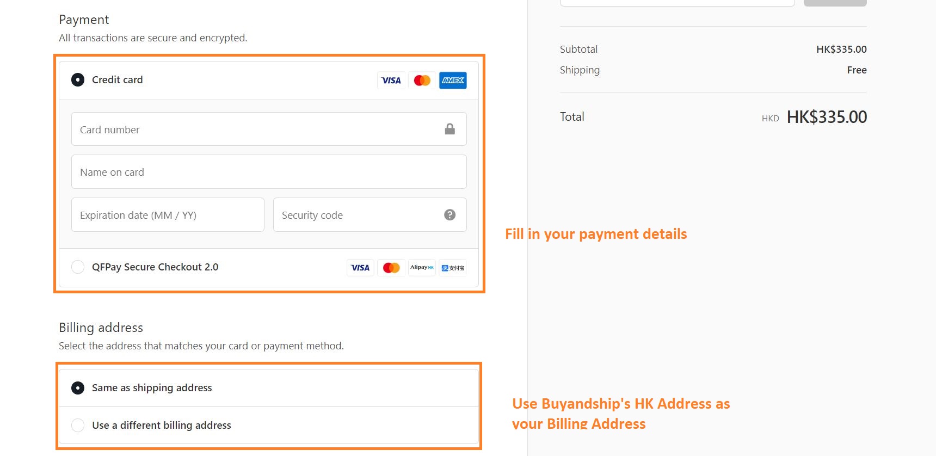Click the Credit card label text
The image size is (936, 456).
(x=118, y=80)
